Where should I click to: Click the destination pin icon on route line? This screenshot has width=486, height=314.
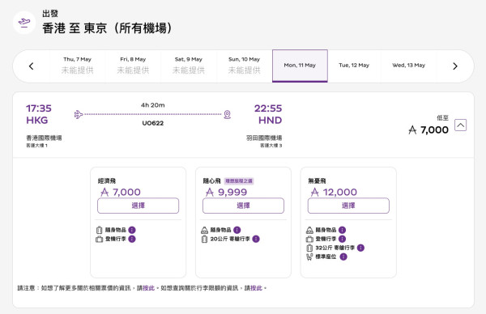point(227,114)
